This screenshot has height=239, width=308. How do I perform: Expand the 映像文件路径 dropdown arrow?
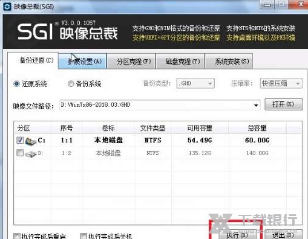[x=256, y=105]
